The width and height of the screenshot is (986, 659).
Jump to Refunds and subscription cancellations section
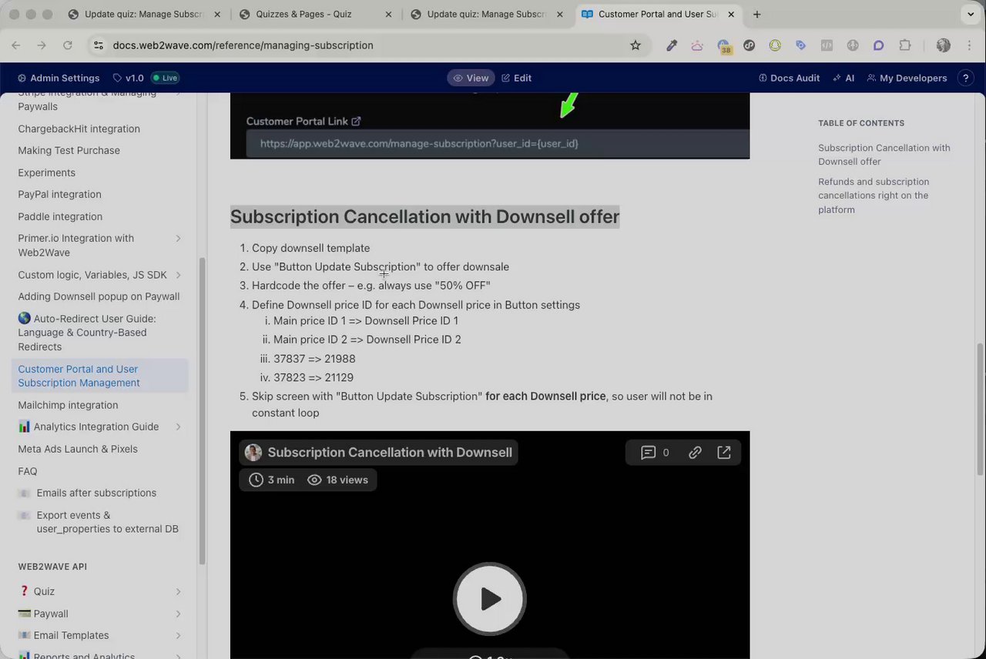874,196
